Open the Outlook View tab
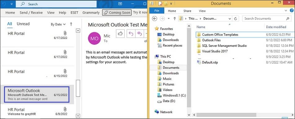Image resolution: width=295 pixels, height=119 pixels. click(x=51, y=13)
